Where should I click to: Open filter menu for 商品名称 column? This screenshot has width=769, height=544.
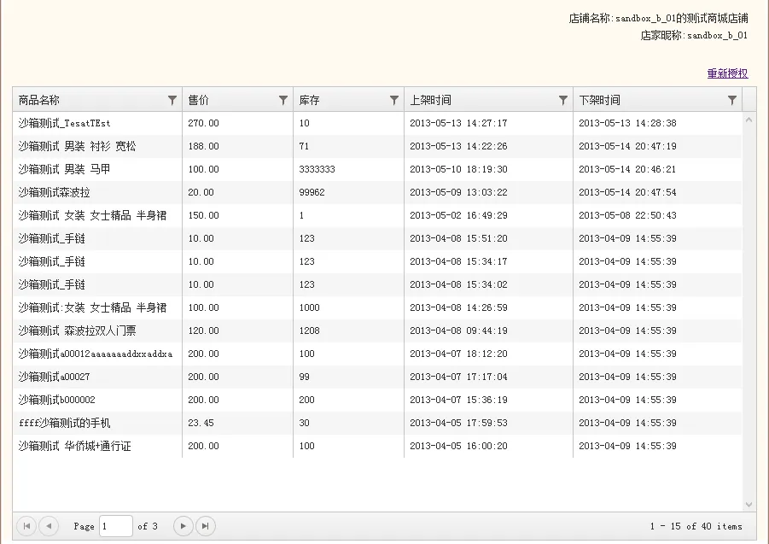[172, 100]
